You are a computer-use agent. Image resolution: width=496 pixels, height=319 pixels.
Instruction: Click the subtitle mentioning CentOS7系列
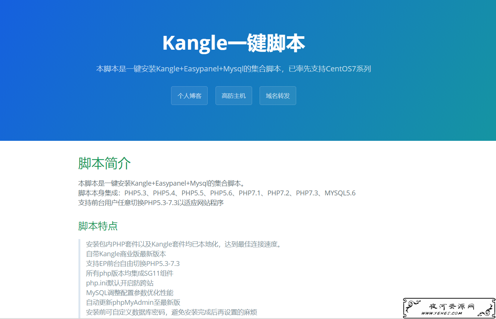coord(234,69)
